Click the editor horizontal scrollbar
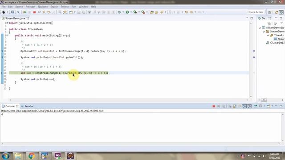Screen dimensions: 285x160 click(x=129, y=100)
